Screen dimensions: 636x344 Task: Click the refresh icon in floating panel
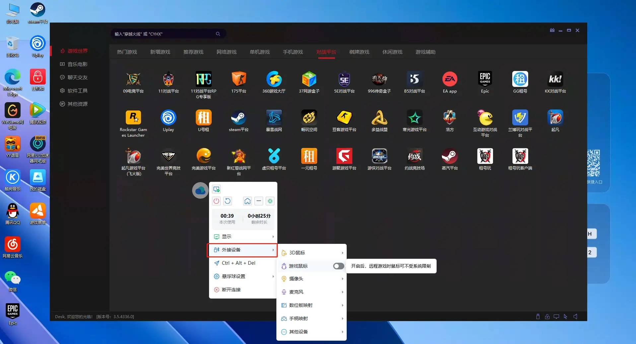click(228, 201)
